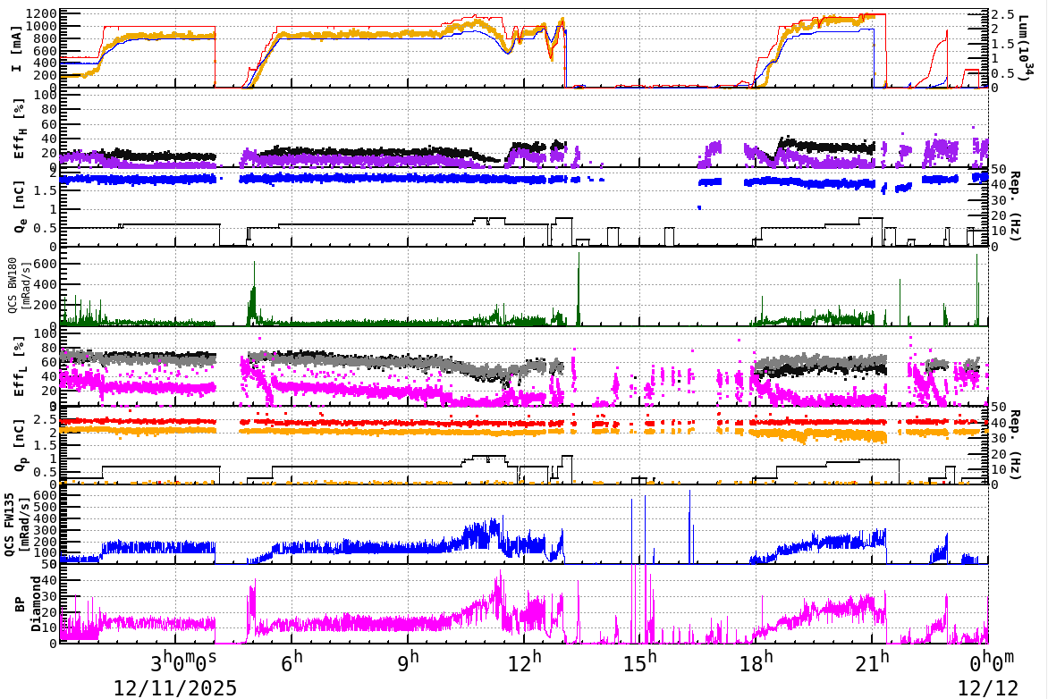Click the "800" tick on the current axis

[46, 38]
